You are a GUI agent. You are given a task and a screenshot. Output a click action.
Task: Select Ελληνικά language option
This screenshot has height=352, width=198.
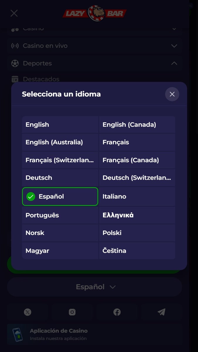click(x=137, y=215)
